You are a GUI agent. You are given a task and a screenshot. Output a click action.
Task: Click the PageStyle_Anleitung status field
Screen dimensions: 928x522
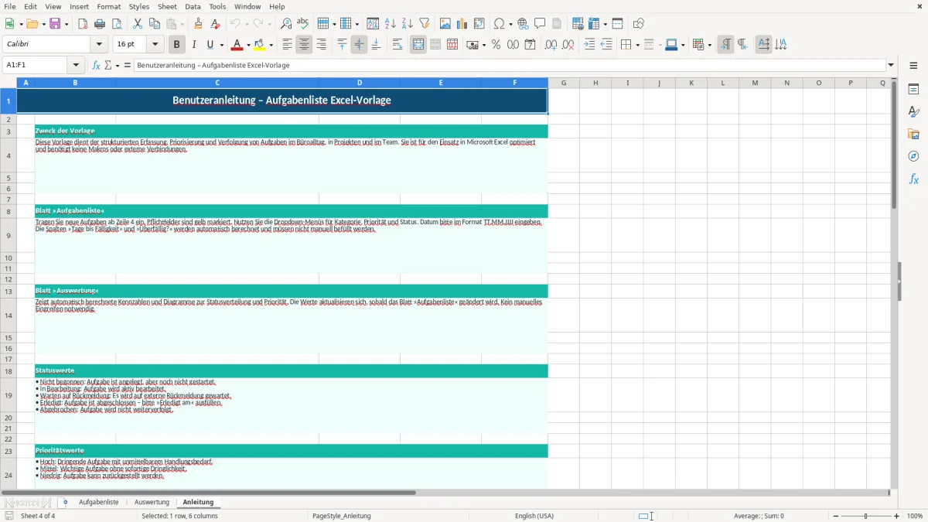tap(342, 516)
